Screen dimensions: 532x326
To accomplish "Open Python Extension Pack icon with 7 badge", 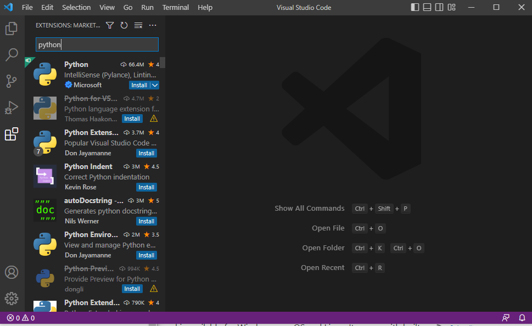I will [x=45, y=142].
